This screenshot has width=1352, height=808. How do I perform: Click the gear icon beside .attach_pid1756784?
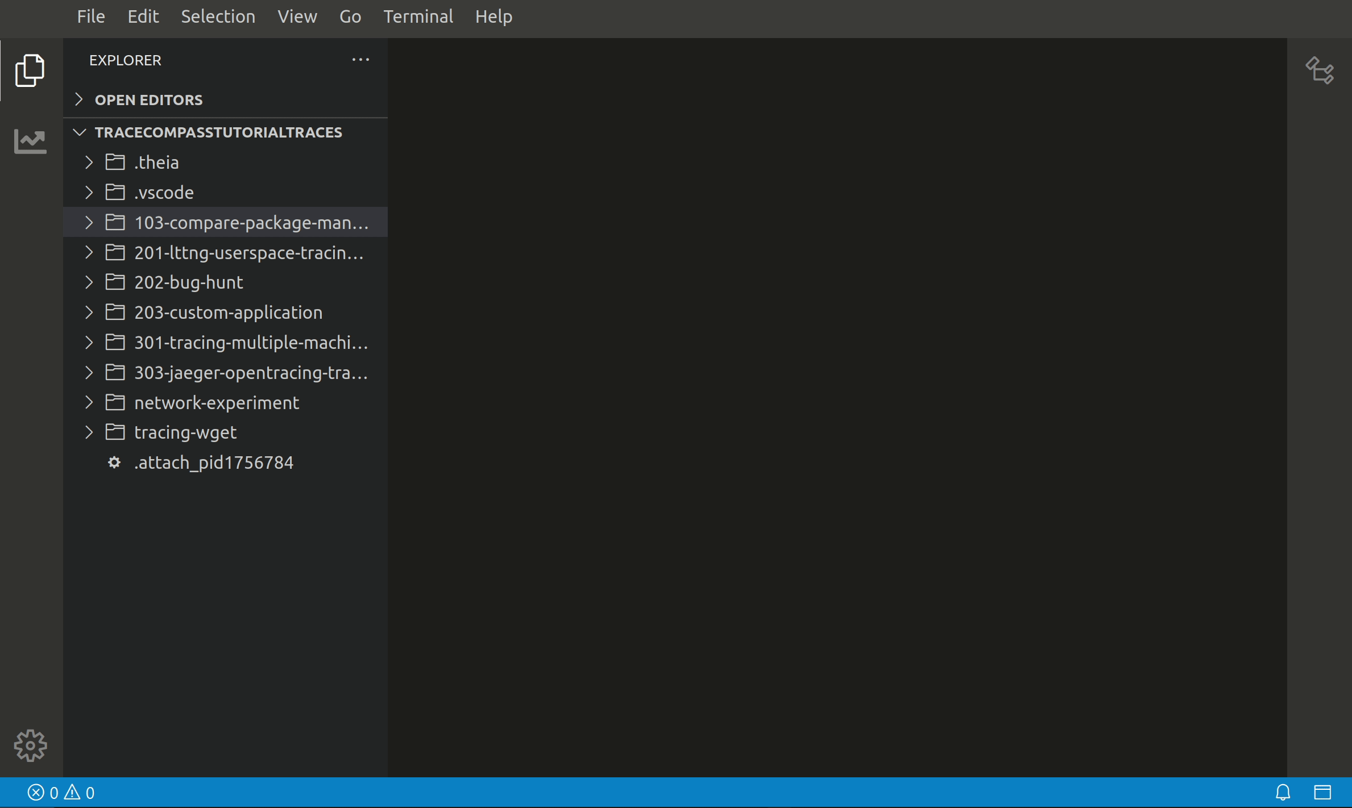[114, 463]
